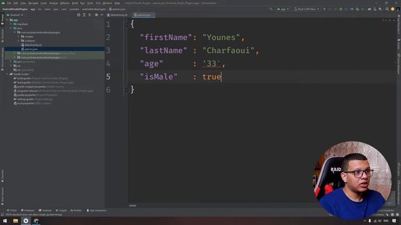Click the '33' age value
This screenshot has width=401, height=225.
[x=211, y=64]
